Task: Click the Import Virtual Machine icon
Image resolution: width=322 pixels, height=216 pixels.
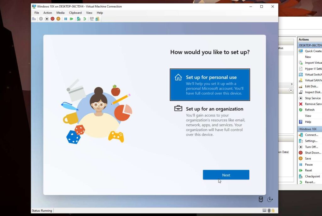Action: (301, 63)
